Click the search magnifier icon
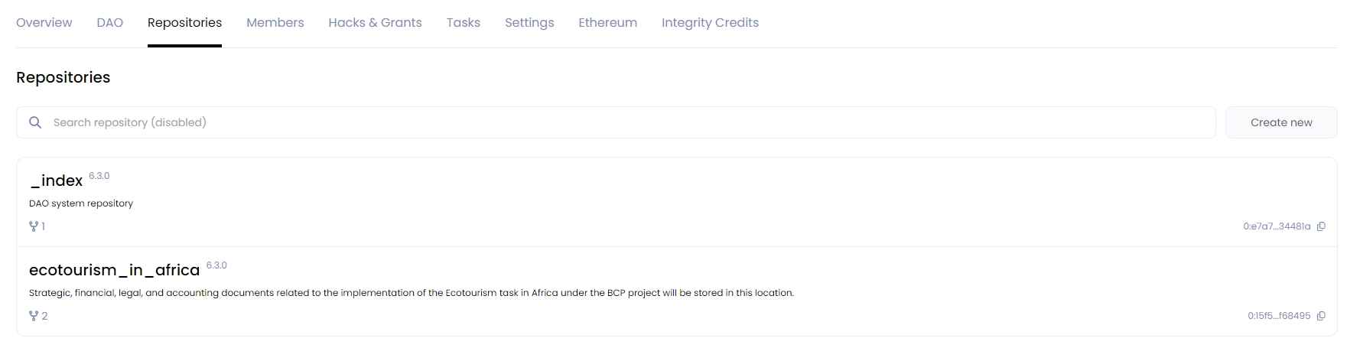Screen dimensions: 1347x348 (x=35, y=122)
